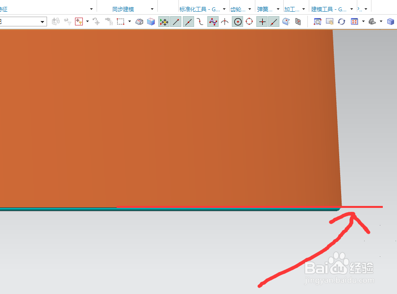Expand the 标准化工具 dropdown arrow
Viewport: 397px width, 294px height.
[x=224, y=9]
